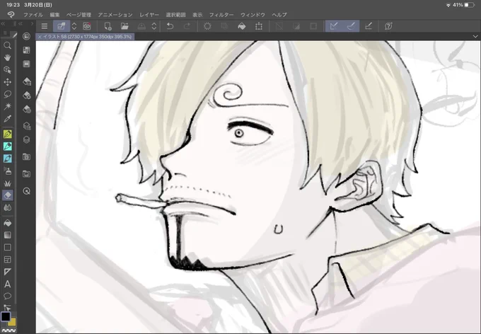The width and height of the screenshot is (481, 334).
Task: Toggle Snap to Special Ruler
Action: pyautogui.click(x=351, y=26)
